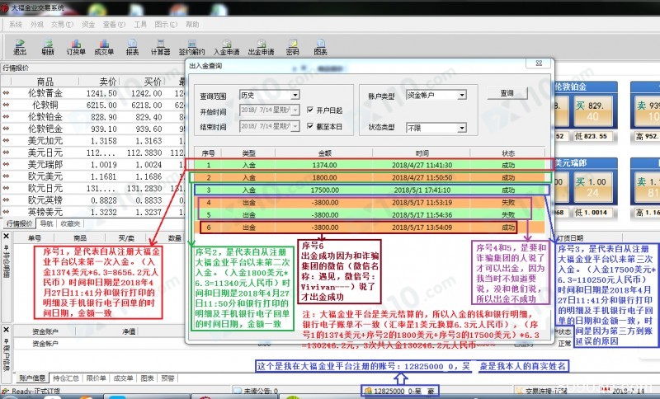Click the 买 829.40 tile for 伦敦铂金
The image size is (660, 399).
[592, 111]
